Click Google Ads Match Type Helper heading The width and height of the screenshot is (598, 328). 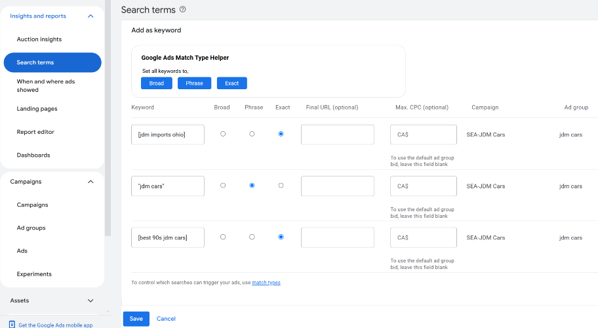[185, 58]
